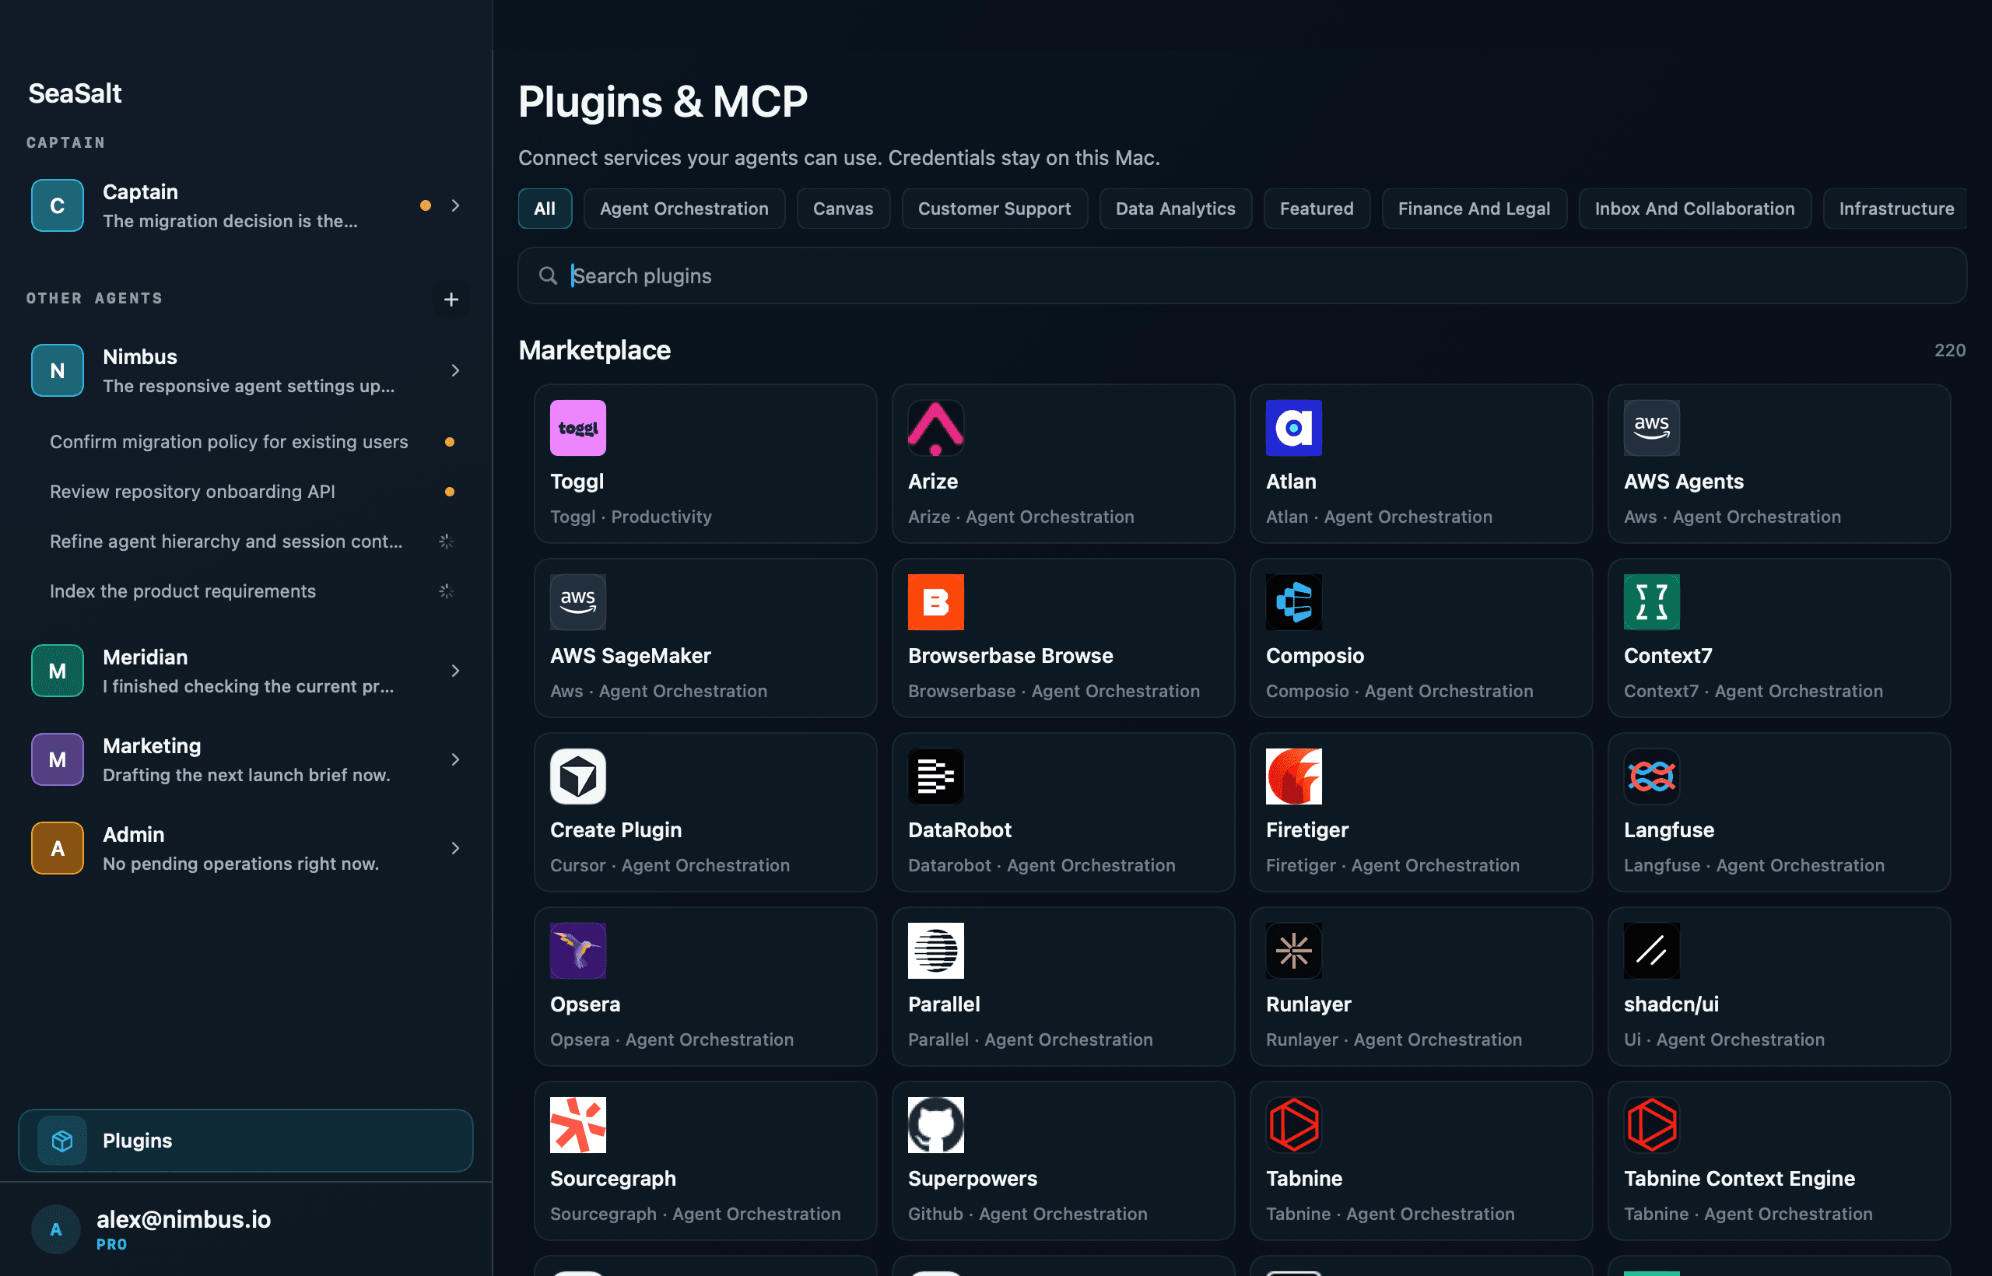Click 'Drafting the next launch brief now.'
The image size is (1992, 1276).
pos(246,775)
